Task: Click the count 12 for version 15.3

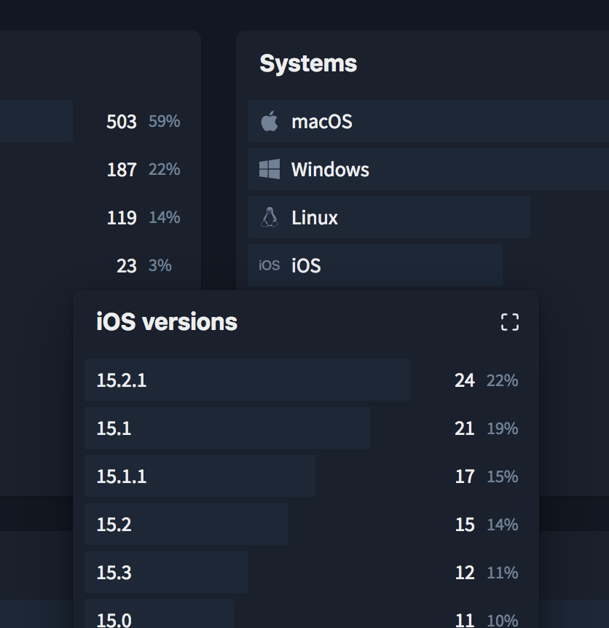Action: point(465,573)
